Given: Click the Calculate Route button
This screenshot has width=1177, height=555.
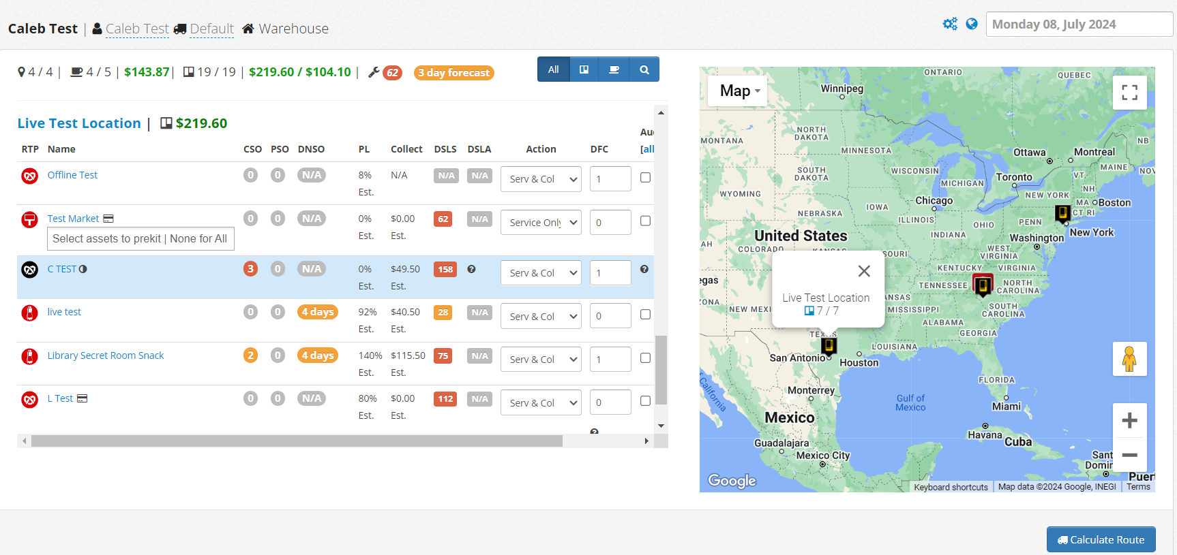Looking at the screenshot, I should [x=1101, y=539].
